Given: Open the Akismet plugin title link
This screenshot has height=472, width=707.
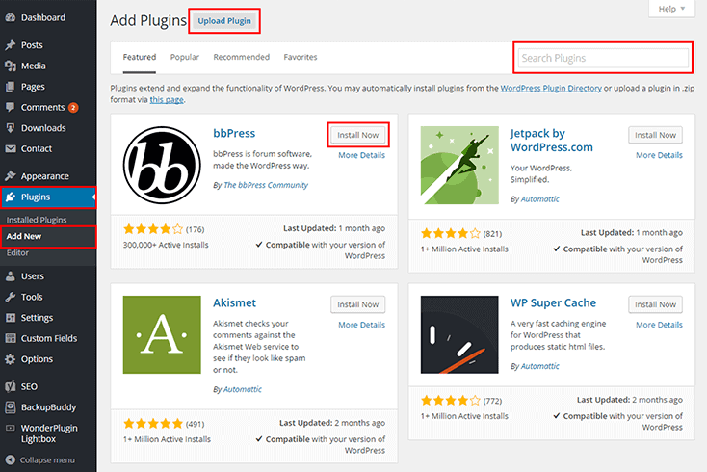Looking at the screenshot, I should tap(234, 302).
